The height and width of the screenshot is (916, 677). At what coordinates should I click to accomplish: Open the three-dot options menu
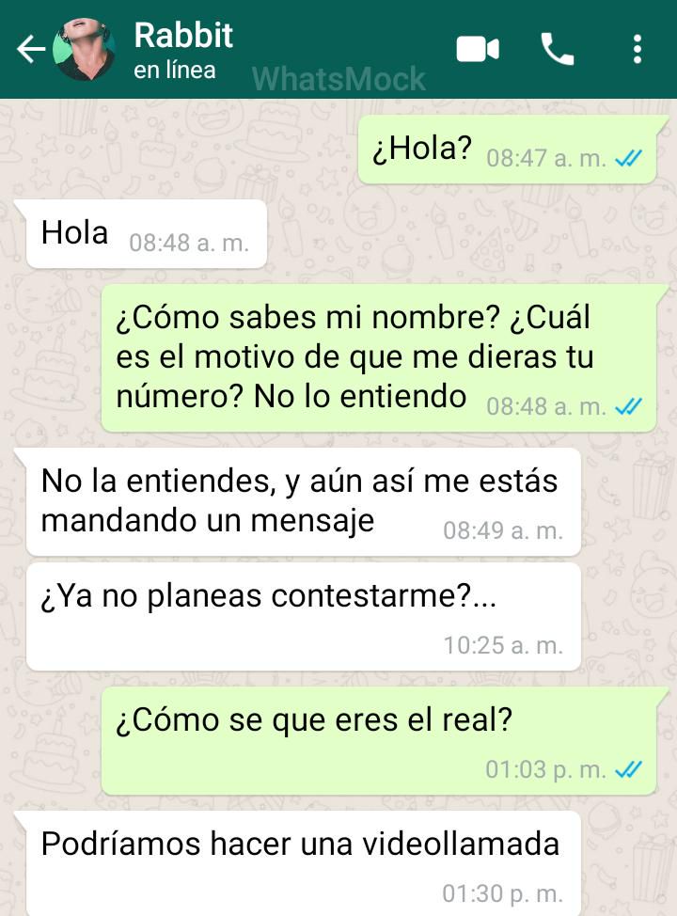tap(638, 49)
